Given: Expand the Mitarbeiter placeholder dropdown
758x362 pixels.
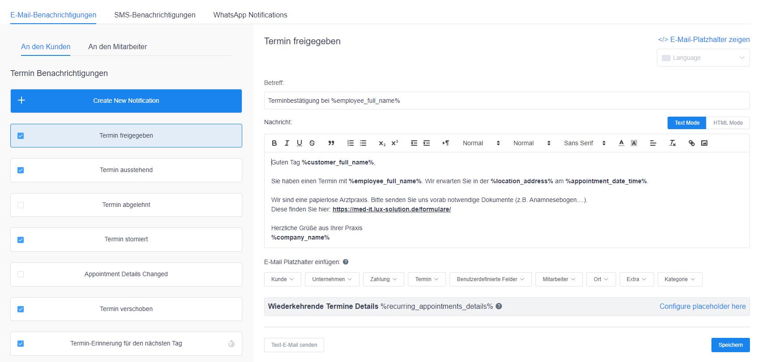Looking at the screenshot, I should point(559,279).
